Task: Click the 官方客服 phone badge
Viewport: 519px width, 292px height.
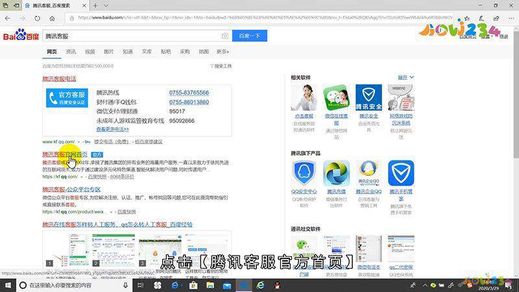Action: 67,98
